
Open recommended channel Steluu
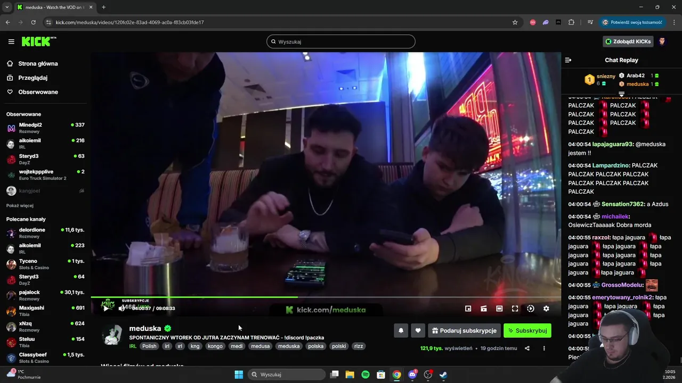[x=46, y=342]
